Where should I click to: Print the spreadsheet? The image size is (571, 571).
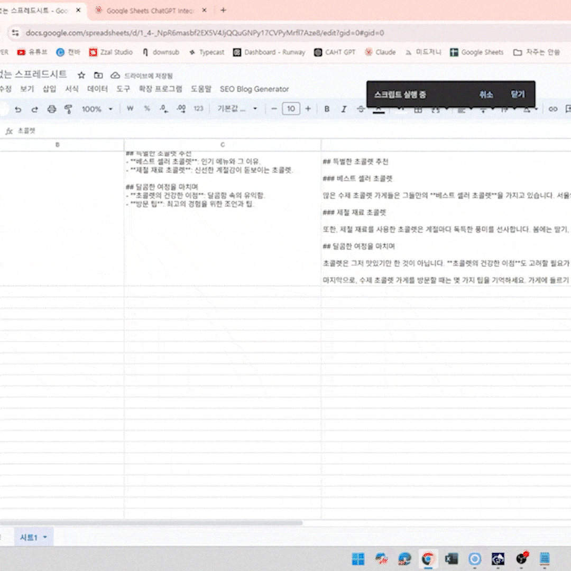click(52, 109)
